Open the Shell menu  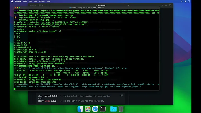coord(25,1)
